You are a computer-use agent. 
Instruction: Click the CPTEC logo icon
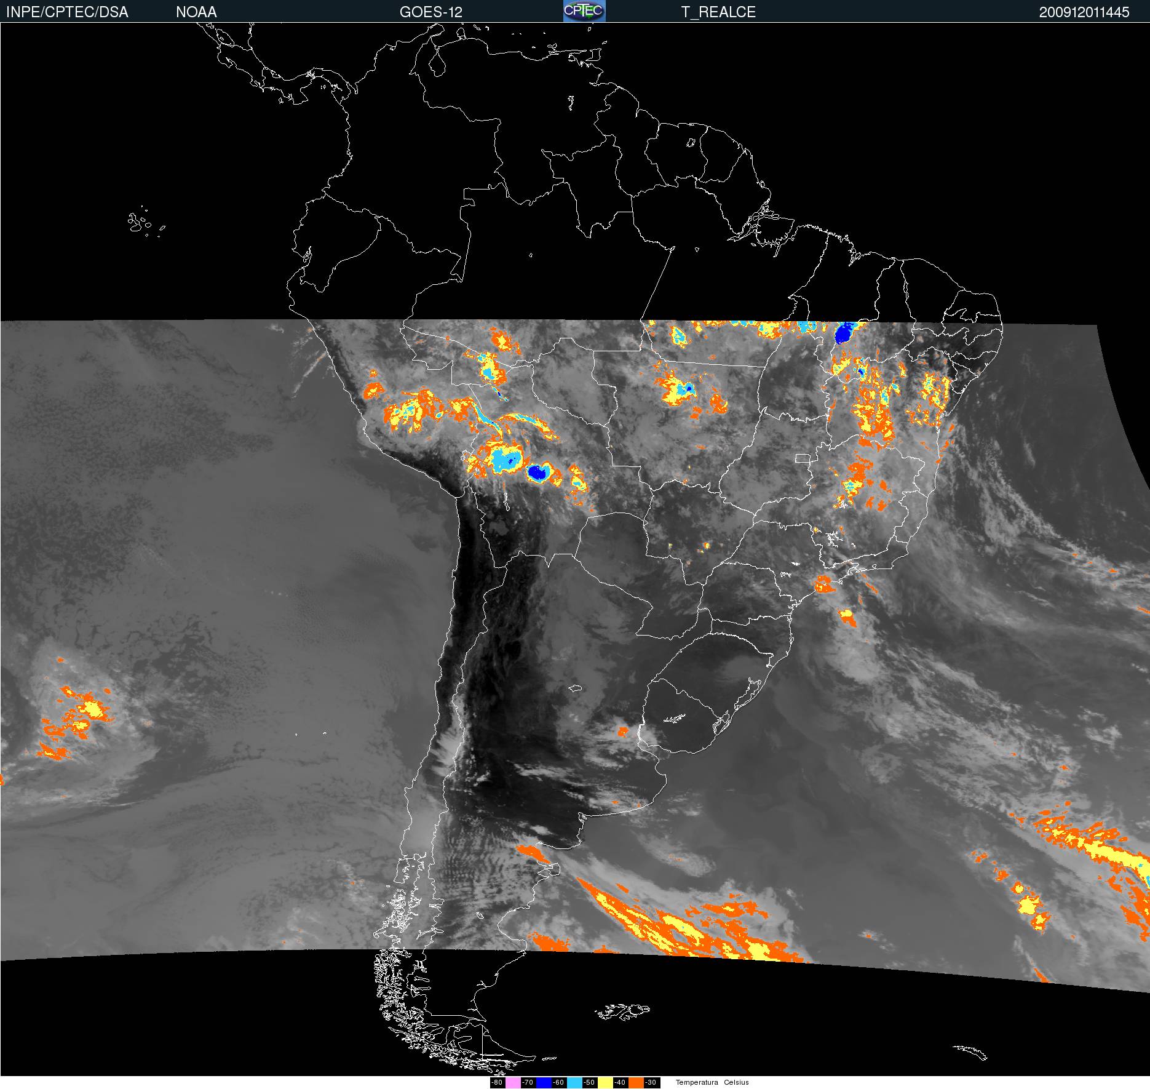click(x=584, y=11)
